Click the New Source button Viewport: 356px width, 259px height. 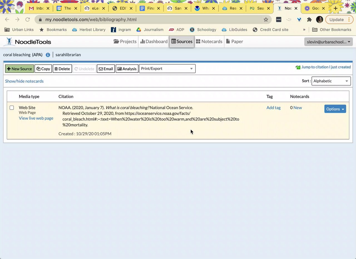(19, 69)
